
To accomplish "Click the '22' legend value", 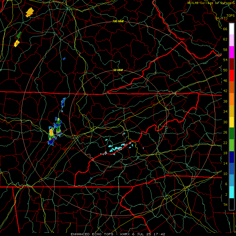I will (225, 143).
